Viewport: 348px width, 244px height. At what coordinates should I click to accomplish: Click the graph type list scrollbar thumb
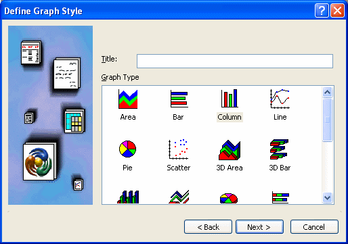[327, 120]
